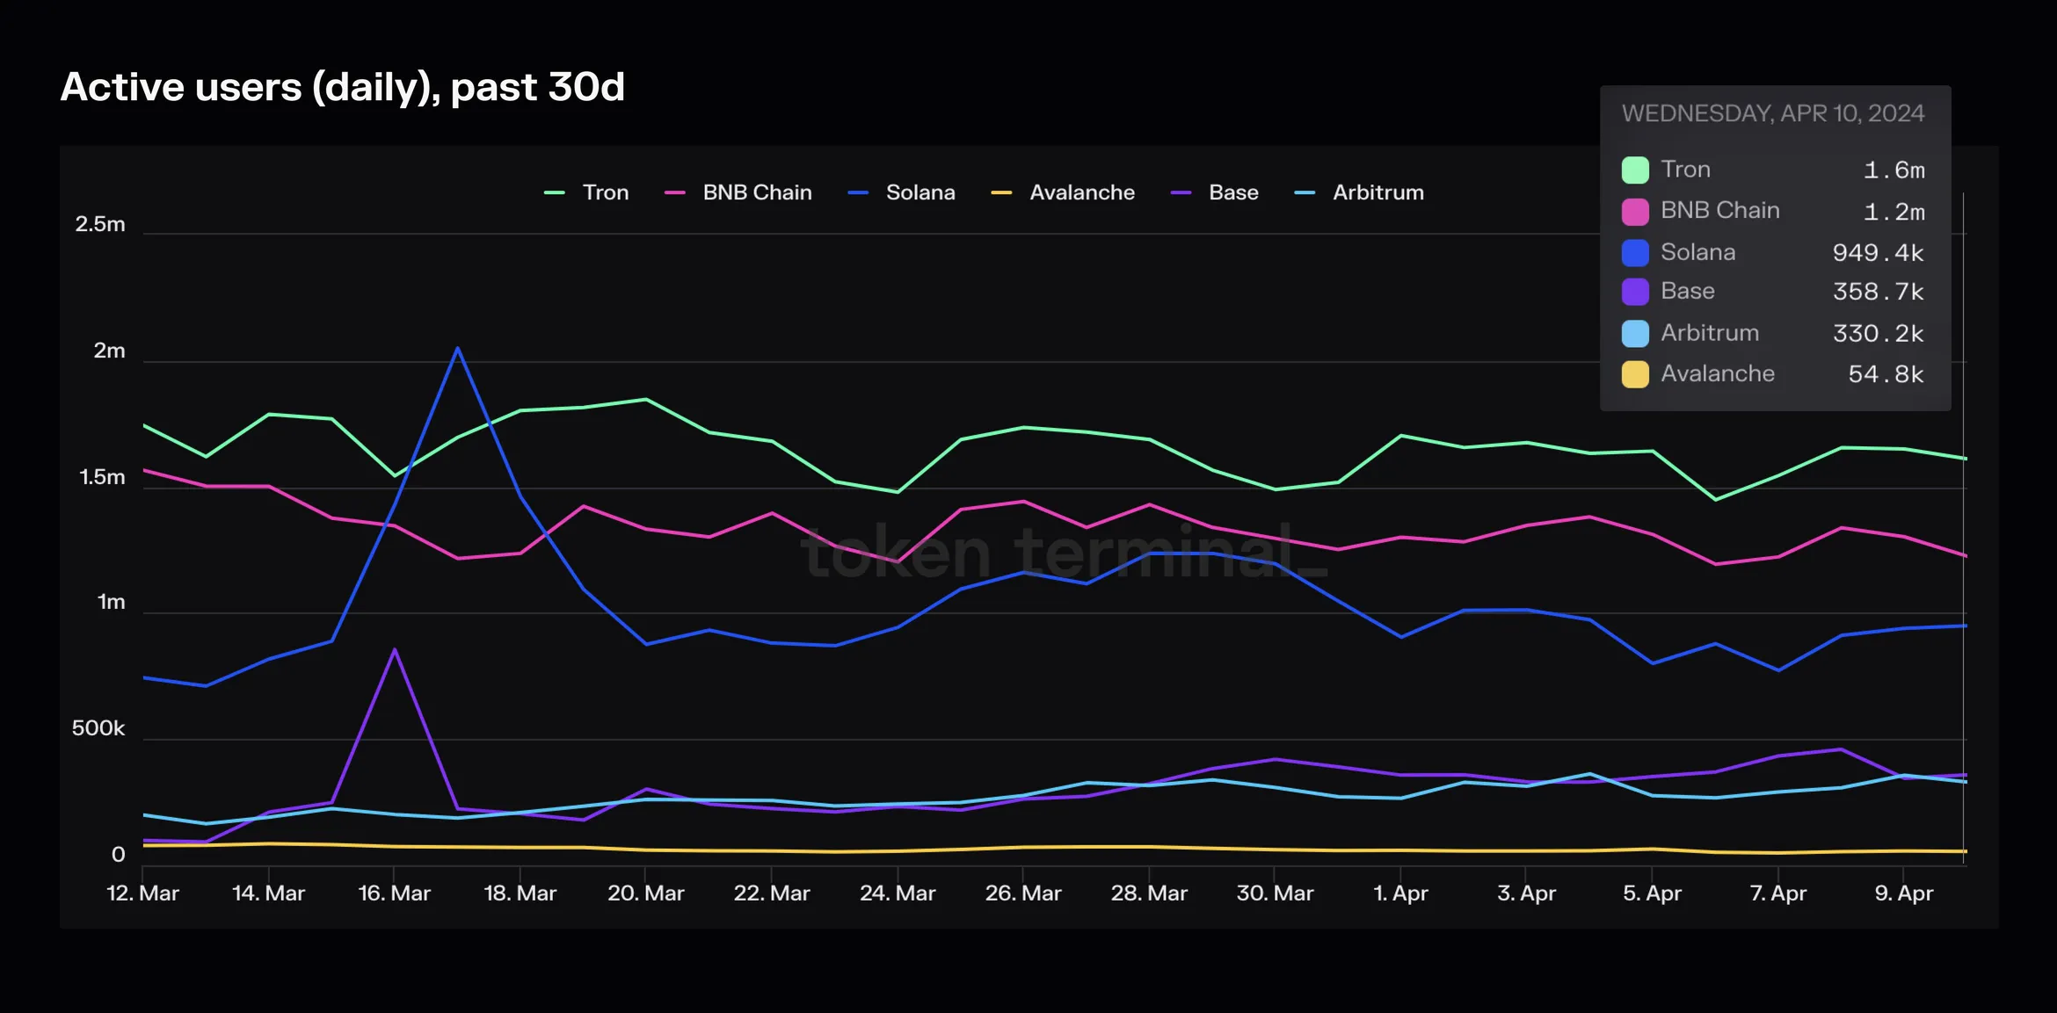Click the Tron value 1.6m
Viewport: 2057px width, 1013px height.
click(x=1894, y=170)
